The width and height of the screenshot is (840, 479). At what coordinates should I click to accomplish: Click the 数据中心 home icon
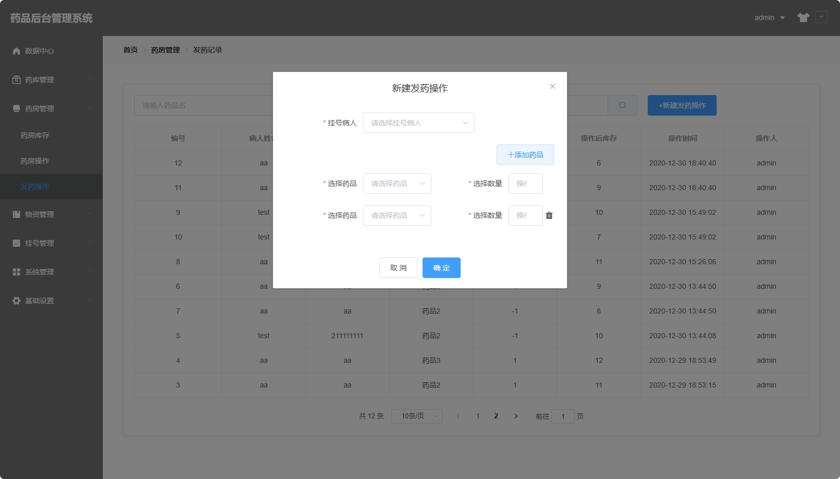coord(16,51)
